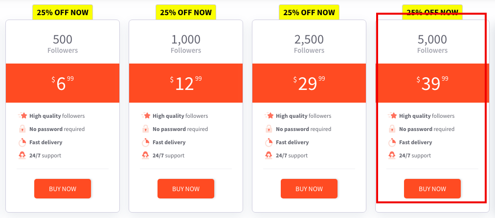Viewport: 495px width, 218px height.
Task: Click padlock icon in 500 followers card
Action: [x=22, y=129]
